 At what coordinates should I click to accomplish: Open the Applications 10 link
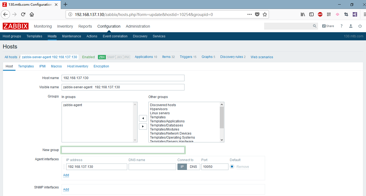pos(146,57)
